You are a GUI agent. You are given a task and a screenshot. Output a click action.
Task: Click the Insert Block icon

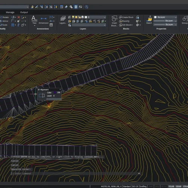(x=114, y=18)
